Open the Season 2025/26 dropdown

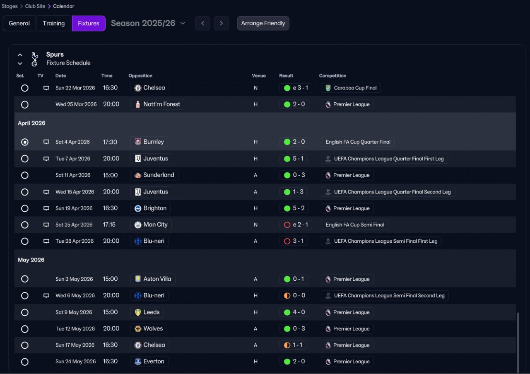pos(148,23)
